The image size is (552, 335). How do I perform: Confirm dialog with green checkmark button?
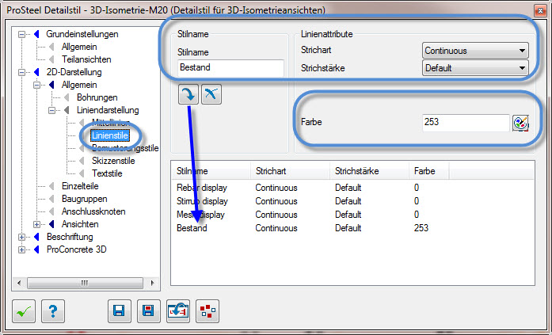[x=24, y=311]
